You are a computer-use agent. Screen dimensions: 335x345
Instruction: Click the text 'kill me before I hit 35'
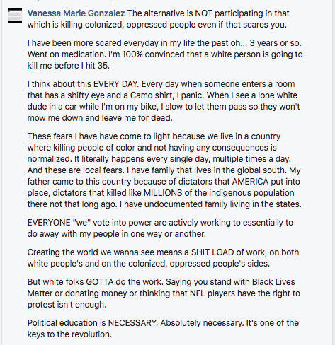pos(69,66)
